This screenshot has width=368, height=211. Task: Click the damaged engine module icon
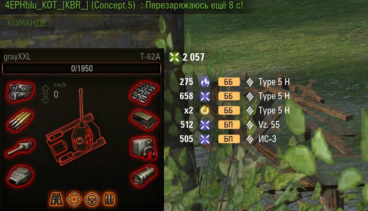point(20,91)
